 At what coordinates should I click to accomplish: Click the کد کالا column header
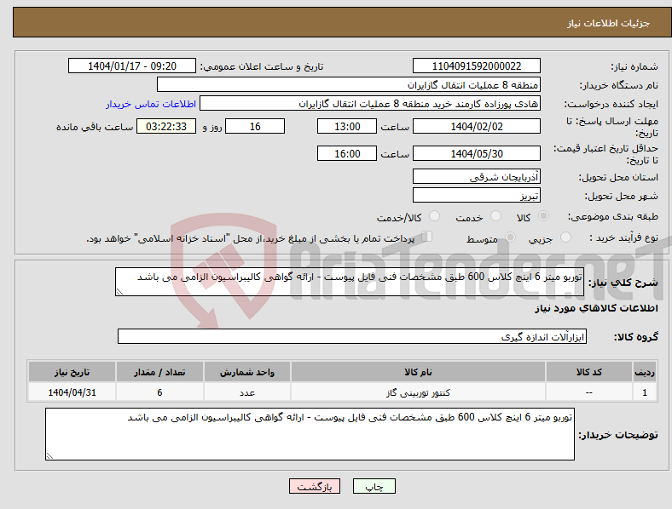[589, 372]
